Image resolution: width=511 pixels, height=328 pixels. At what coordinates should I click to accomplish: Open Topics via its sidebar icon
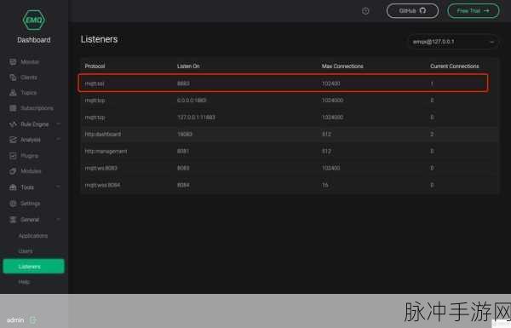tap(13, 93)
